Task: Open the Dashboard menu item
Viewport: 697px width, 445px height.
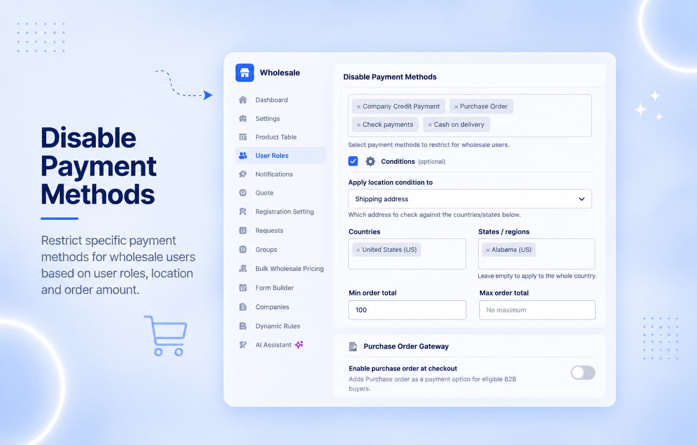Action: 280,100
